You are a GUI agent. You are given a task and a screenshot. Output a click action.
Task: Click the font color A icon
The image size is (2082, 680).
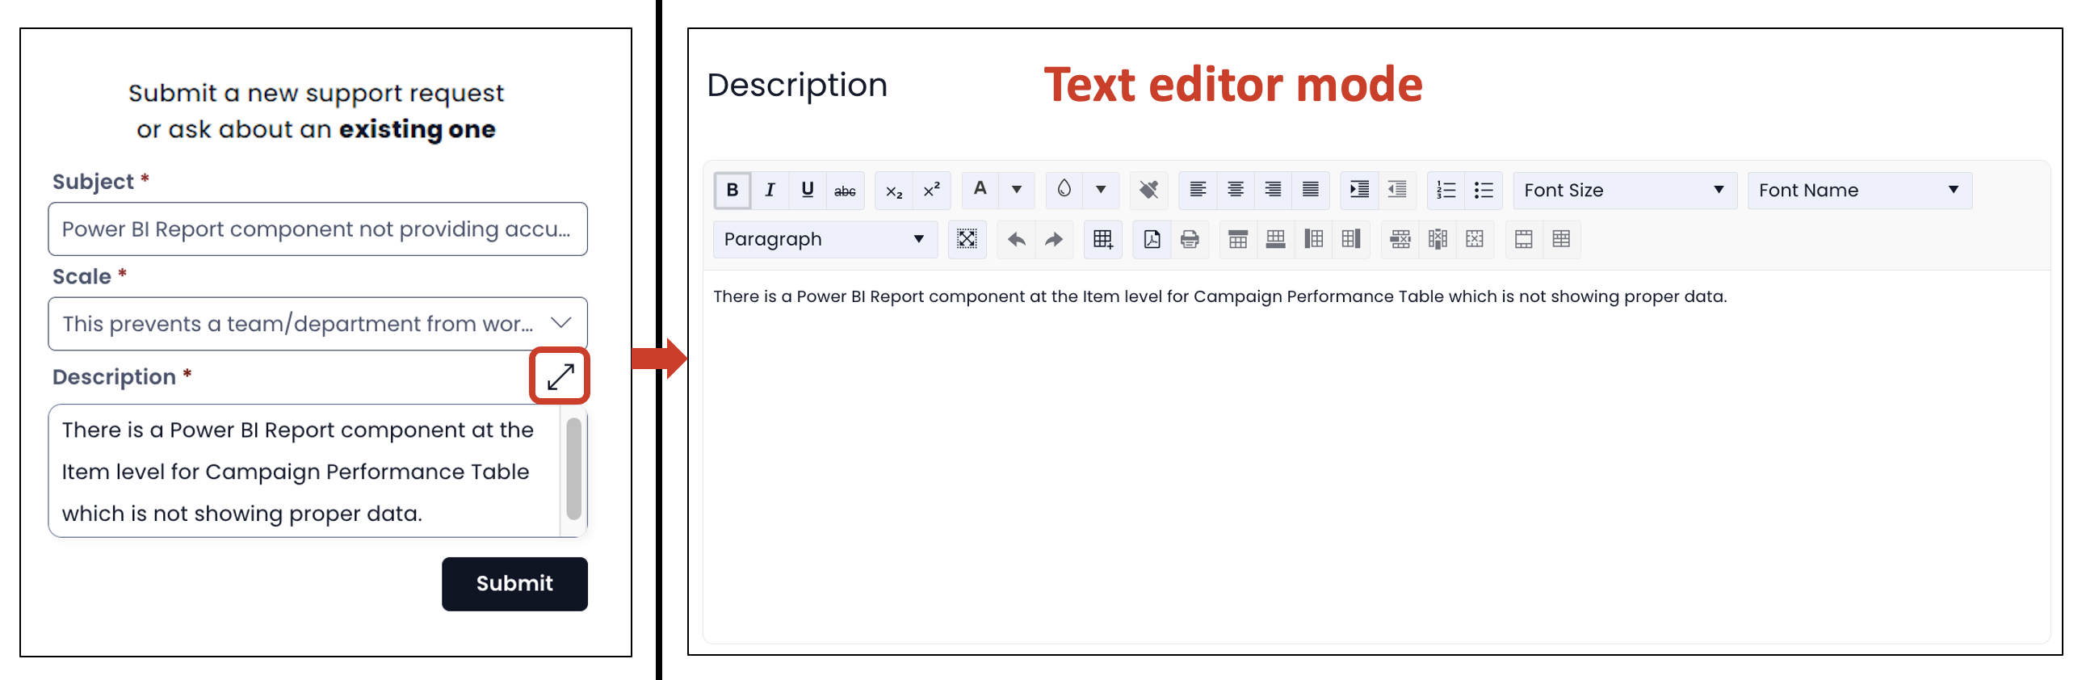(x=980, y=190)
